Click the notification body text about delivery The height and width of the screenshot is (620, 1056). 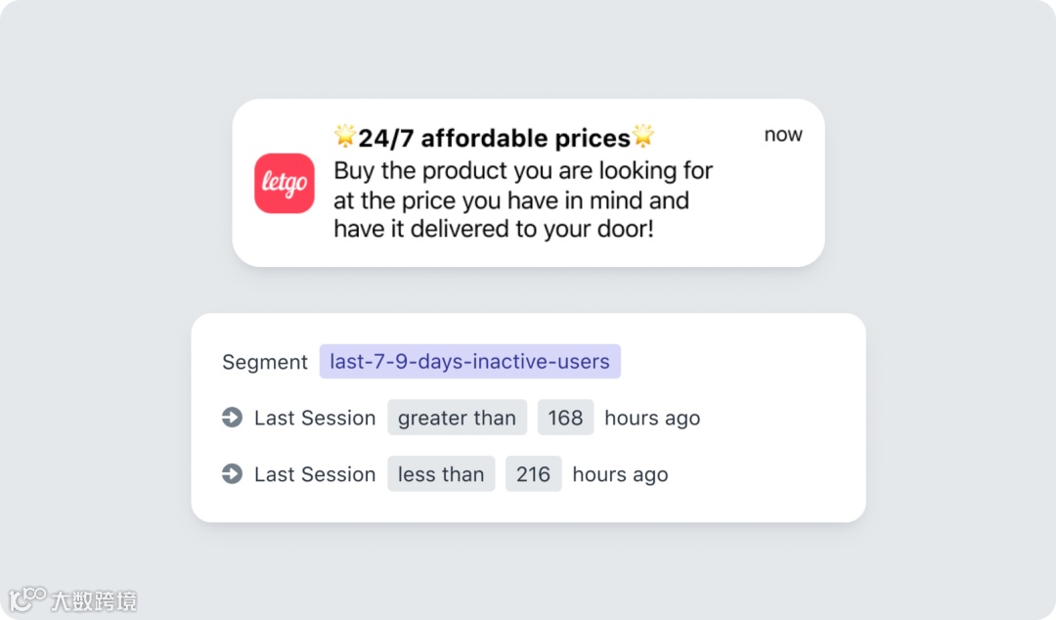tap(523, 200)
